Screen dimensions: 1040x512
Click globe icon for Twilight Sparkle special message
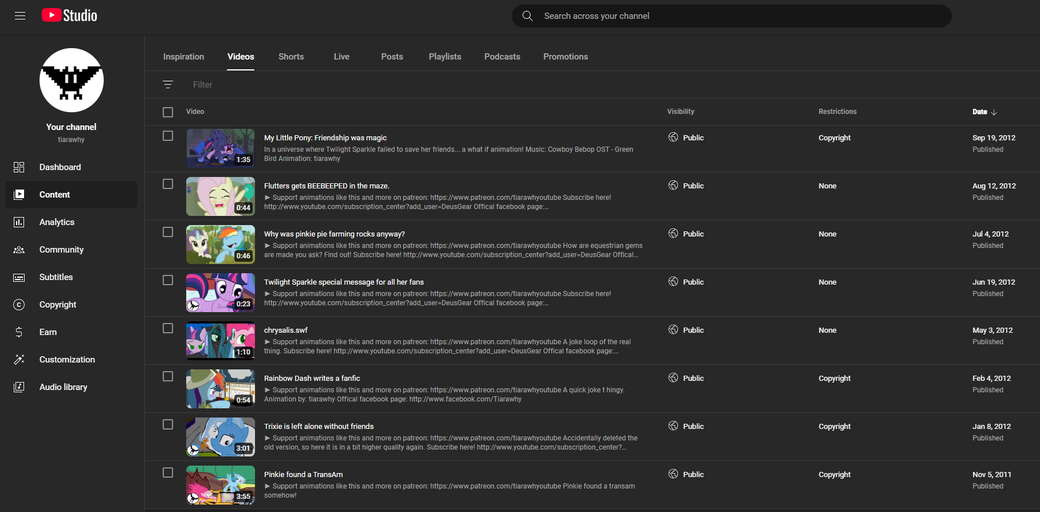coord(673,282)
